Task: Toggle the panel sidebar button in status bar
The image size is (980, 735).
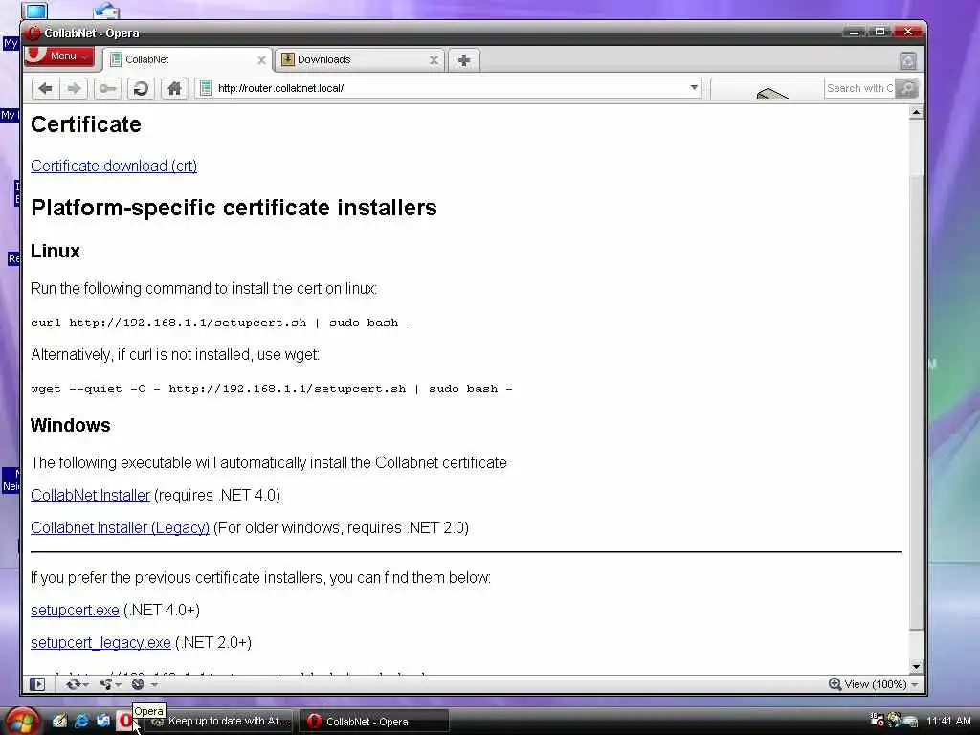Action: pos(37,684)
